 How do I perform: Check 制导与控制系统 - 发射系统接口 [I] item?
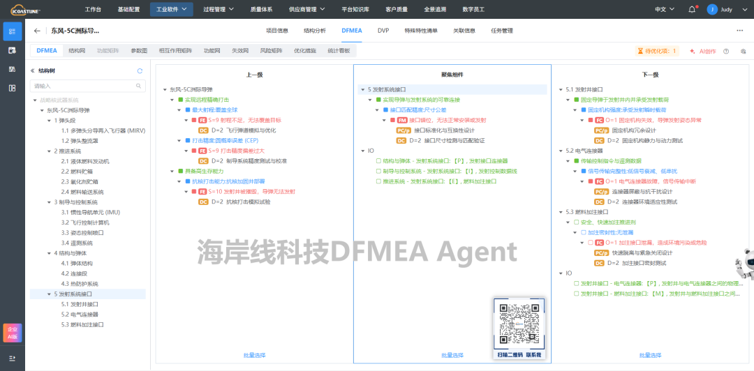point(378,171)
